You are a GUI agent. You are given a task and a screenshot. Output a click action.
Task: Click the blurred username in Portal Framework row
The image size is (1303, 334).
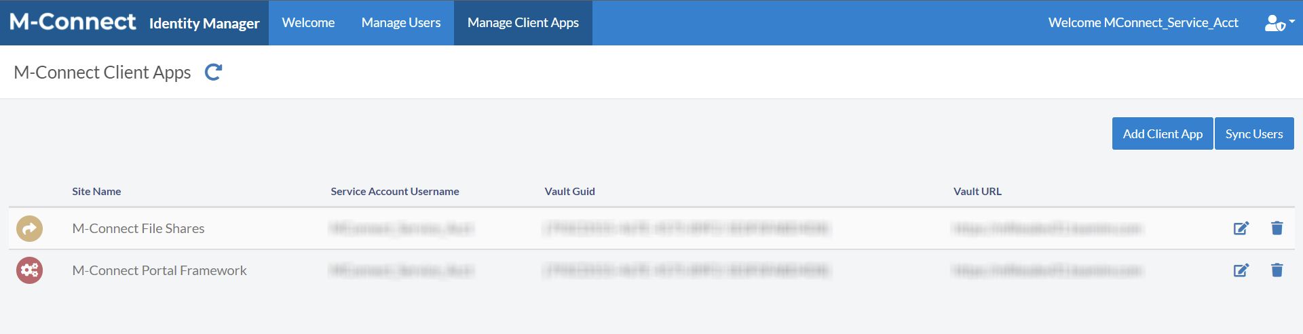402,271
